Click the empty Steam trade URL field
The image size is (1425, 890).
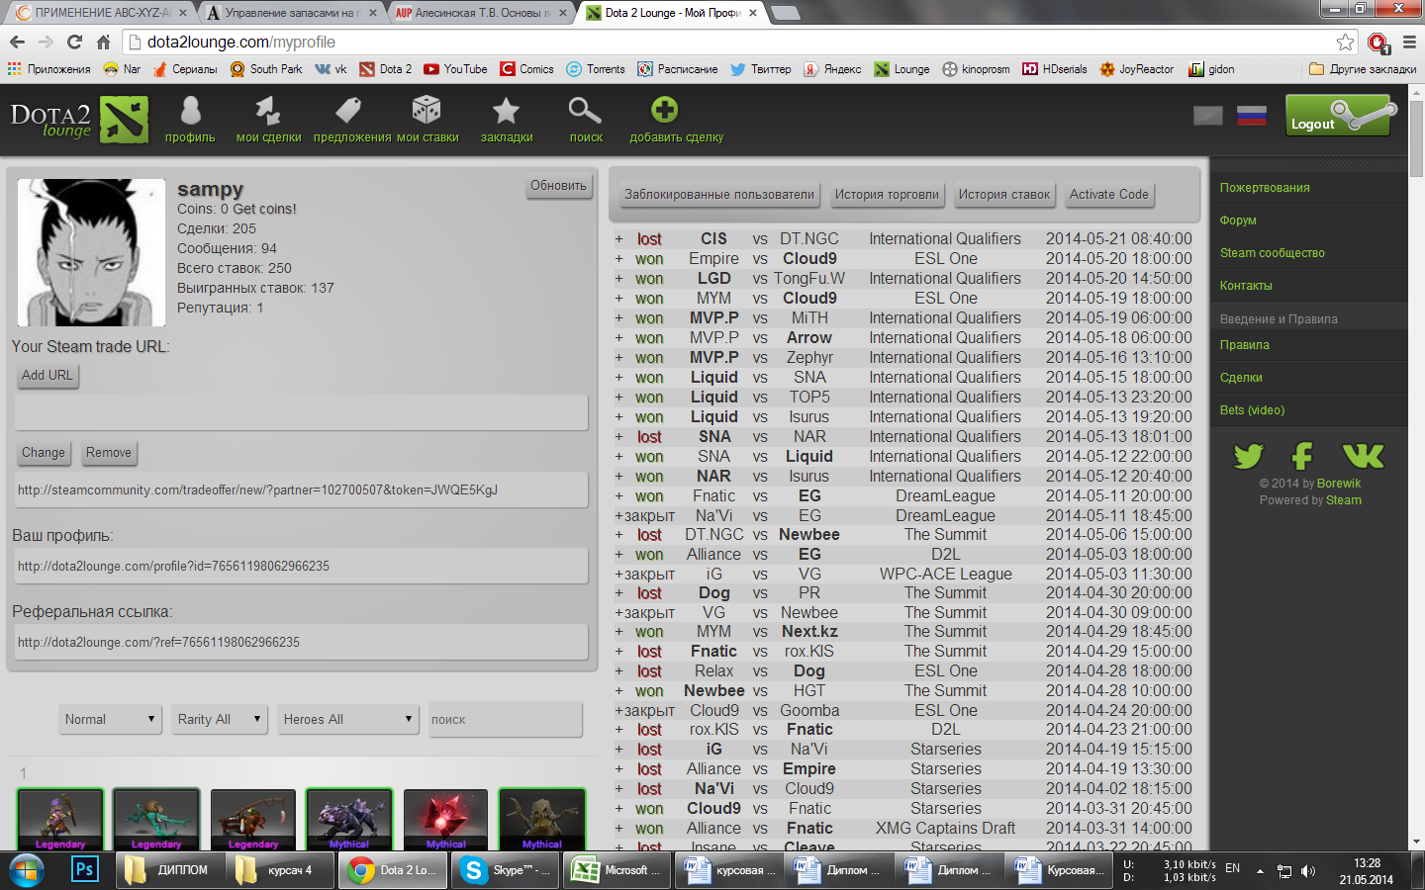(301, 412)
